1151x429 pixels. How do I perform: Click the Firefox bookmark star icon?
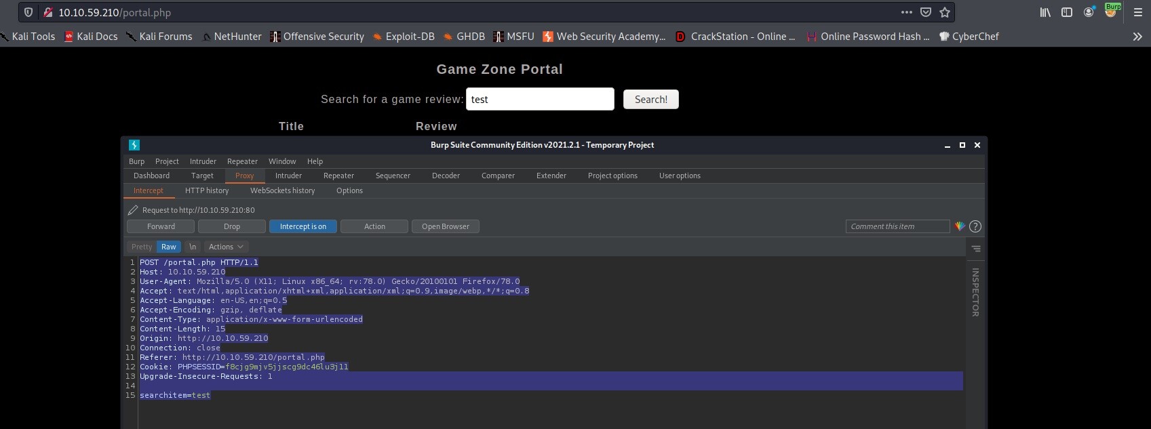tap(945, 12)
